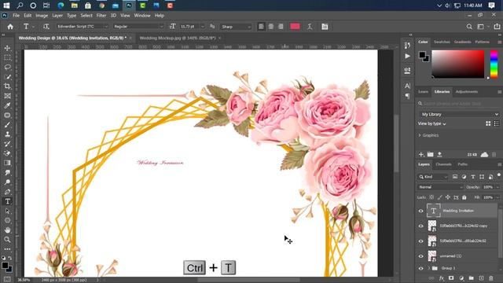Toggle text orientation in options bar

coord(46,27)
